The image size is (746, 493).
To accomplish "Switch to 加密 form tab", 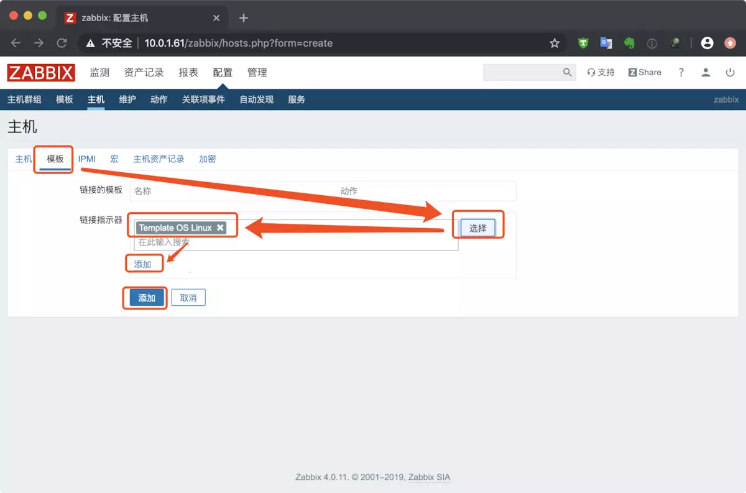I will pos(208,159).
